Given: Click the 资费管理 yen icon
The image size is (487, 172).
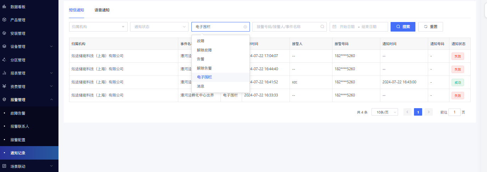Looking at the screenshot, I should pyautogui.click(x=4, y=86).
